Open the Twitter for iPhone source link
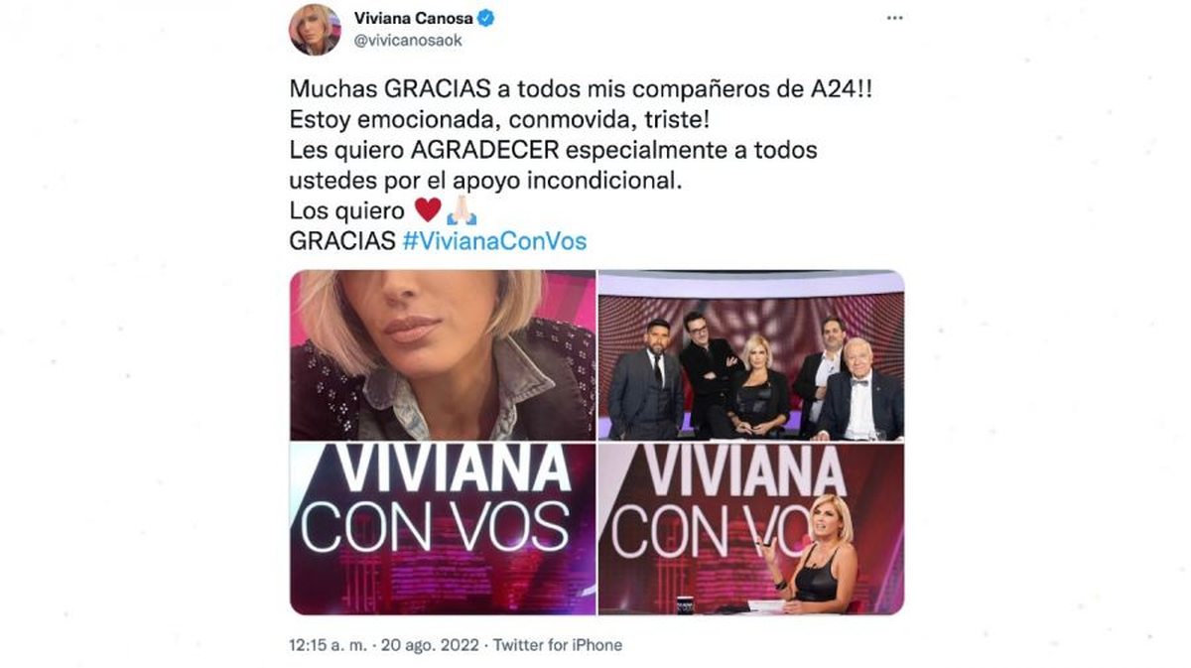The image size is (1191, 668). pyautogui.click(x=556, y=645)
